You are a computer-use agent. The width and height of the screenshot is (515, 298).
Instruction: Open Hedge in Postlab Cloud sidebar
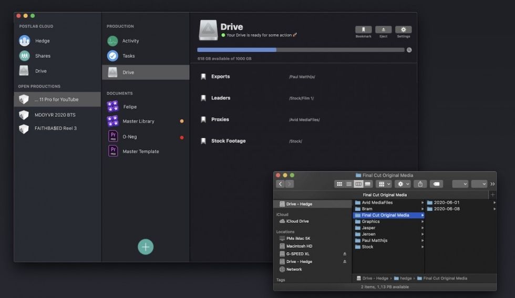tap(42, 41)
